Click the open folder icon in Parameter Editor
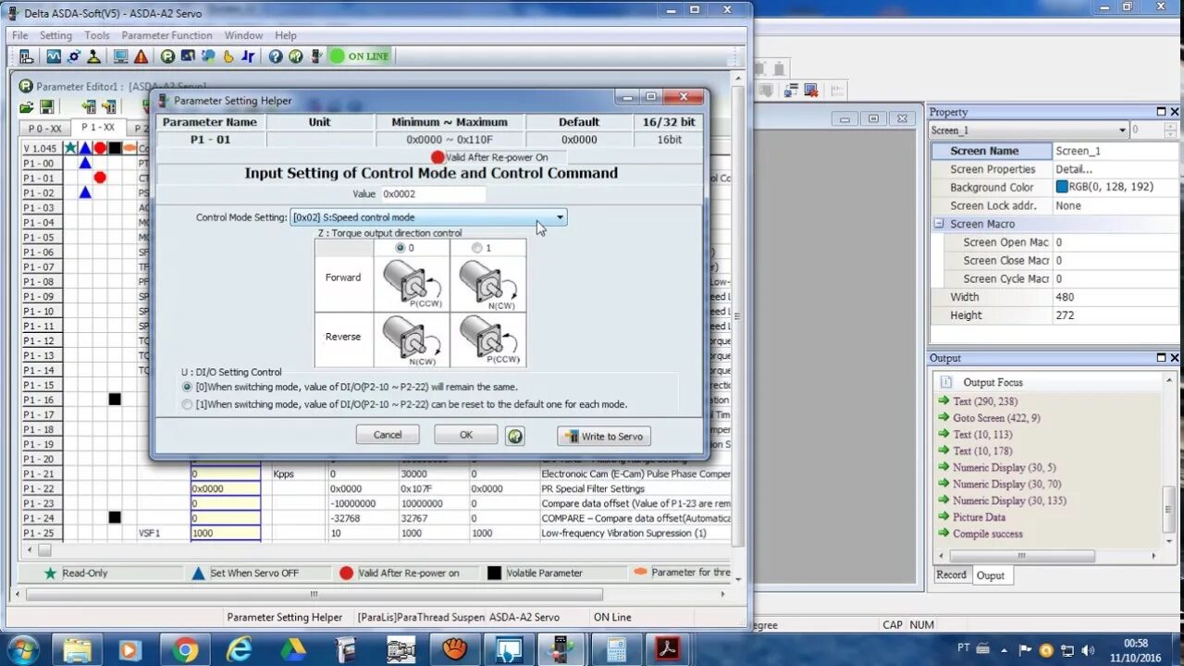Image resolution: width=1184 pixels, height=666 pixels. (x=27, y=106)
